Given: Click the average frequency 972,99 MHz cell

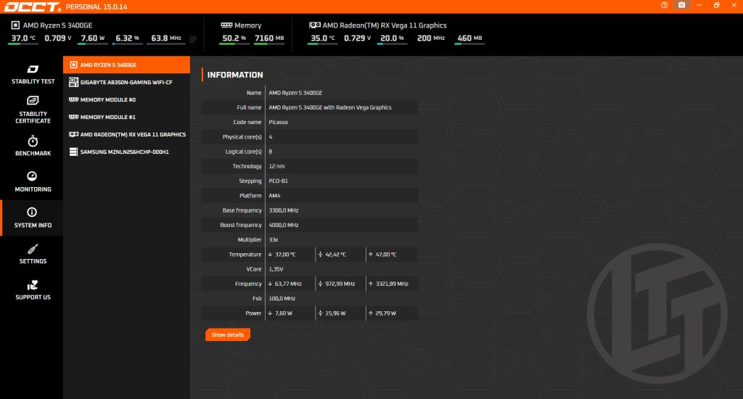Looking at the screenshot, I should click(340, 284).
